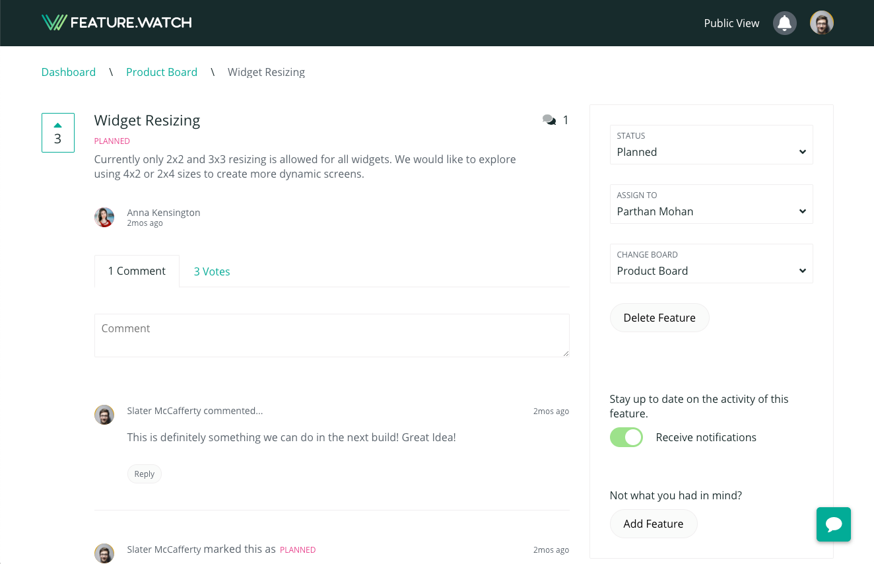Open Product Board breadcrumb link
This screenshot has width=874, height=564.
tap(162, 72)
